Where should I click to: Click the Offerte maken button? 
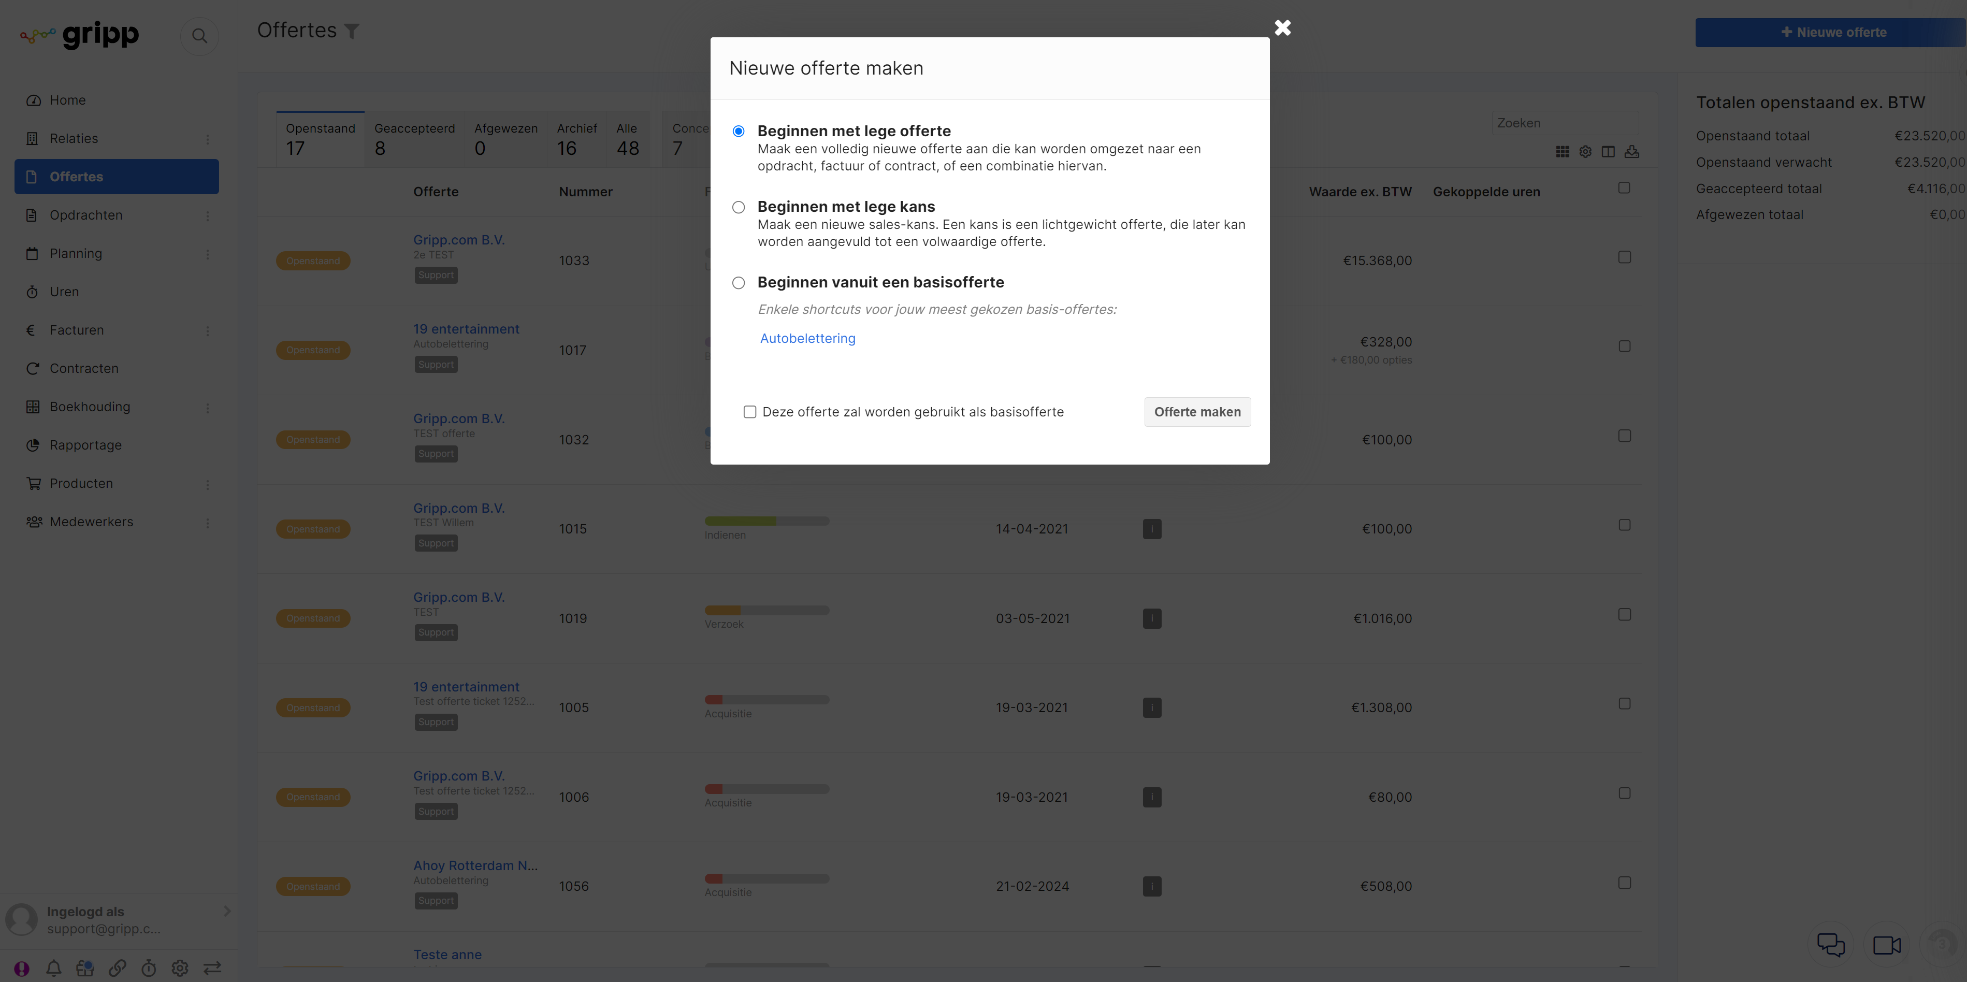click(x=1196, y=412)
